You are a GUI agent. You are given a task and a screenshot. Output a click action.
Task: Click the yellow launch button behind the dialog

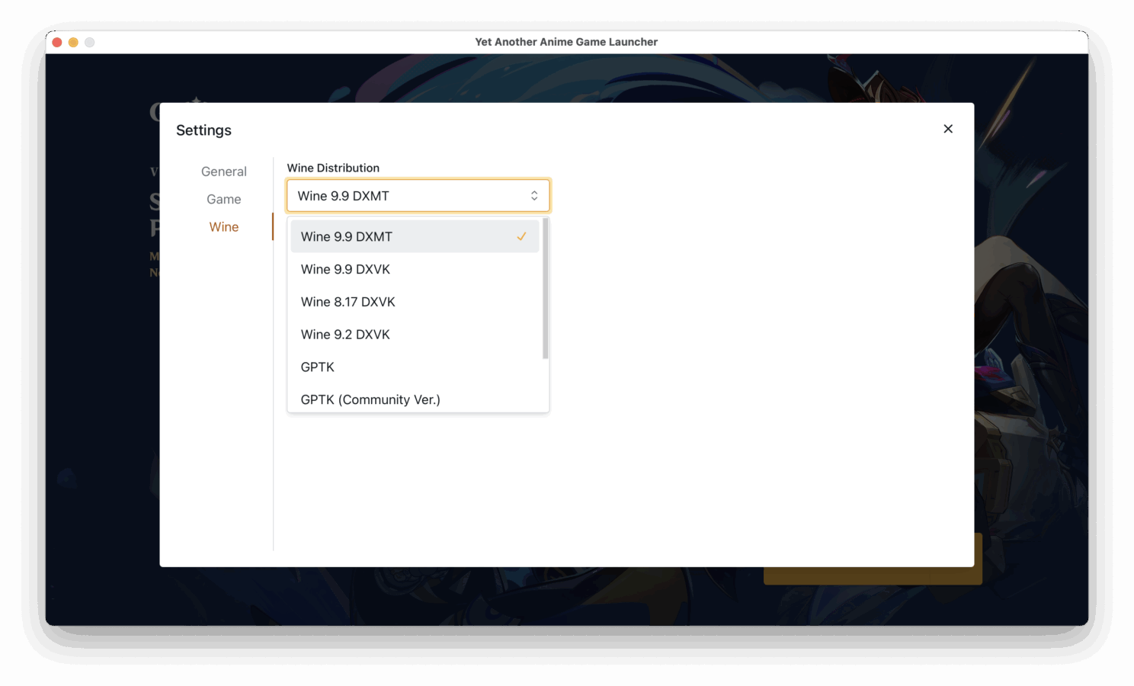coord(873,576)
